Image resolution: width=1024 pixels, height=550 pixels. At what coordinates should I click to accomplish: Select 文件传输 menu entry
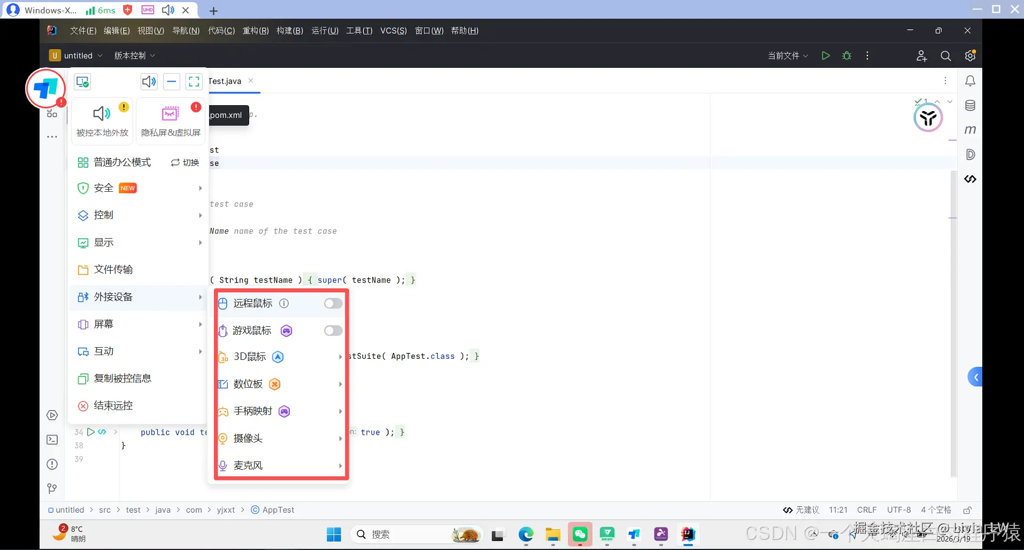[138, 270]
